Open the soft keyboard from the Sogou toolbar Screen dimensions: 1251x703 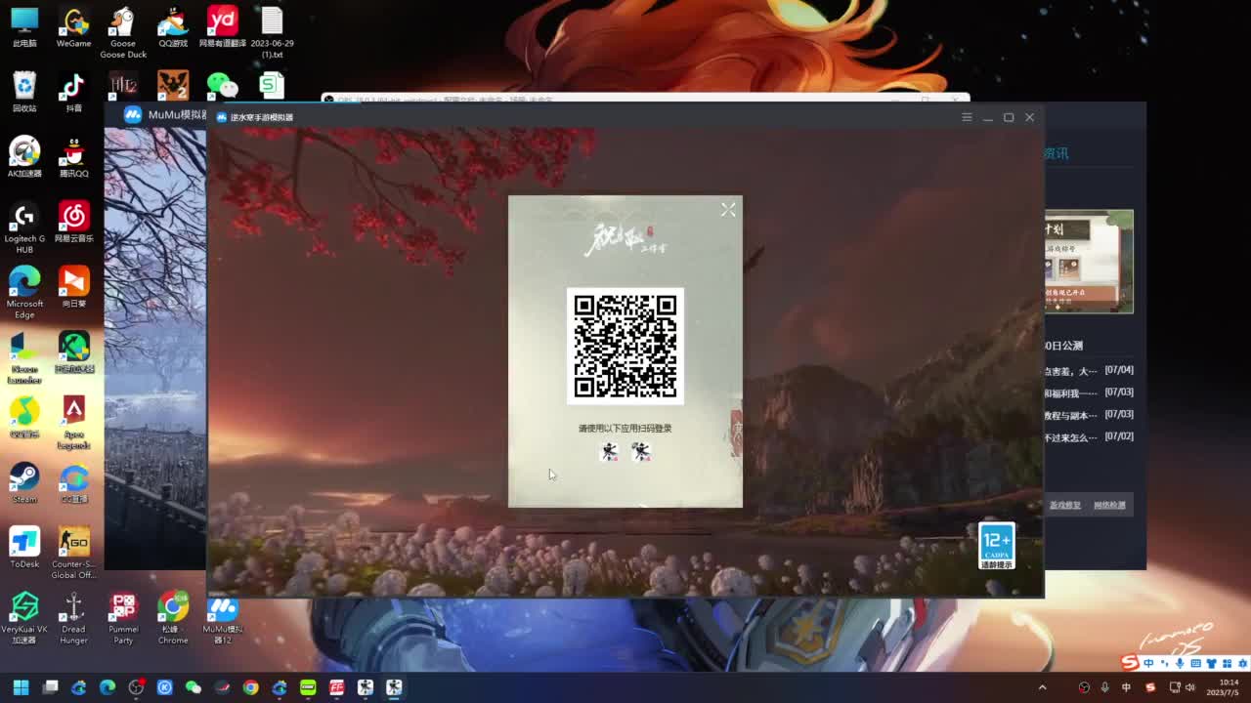(1195, 663)
